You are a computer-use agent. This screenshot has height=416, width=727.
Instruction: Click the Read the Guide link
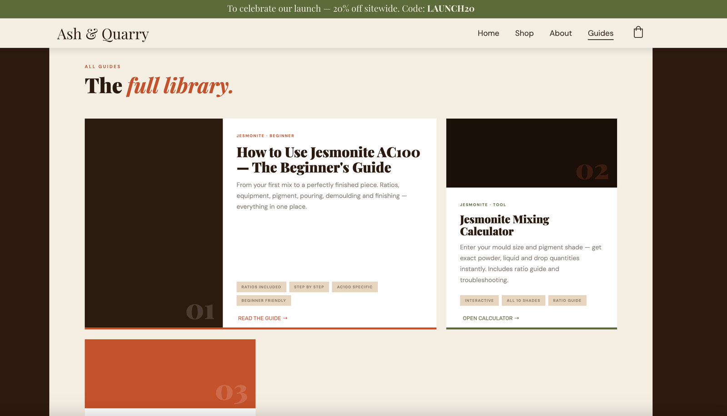pyautogui.click(x=263, y=318)
